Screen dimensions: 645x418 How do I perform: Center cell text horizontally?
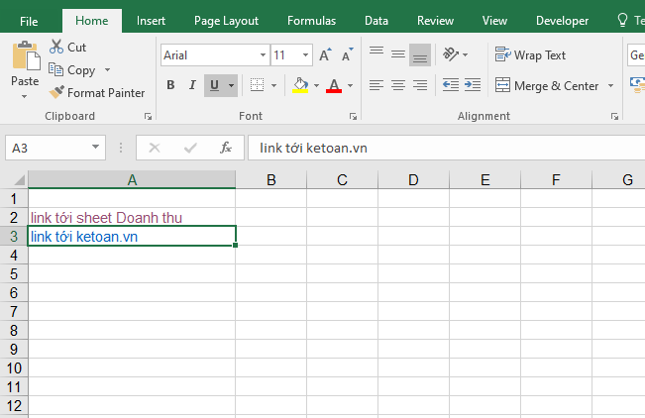pos(397,85)
